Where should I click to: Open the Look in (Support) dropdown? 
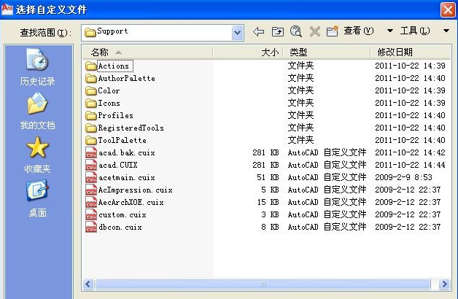[x=238, y=33]
